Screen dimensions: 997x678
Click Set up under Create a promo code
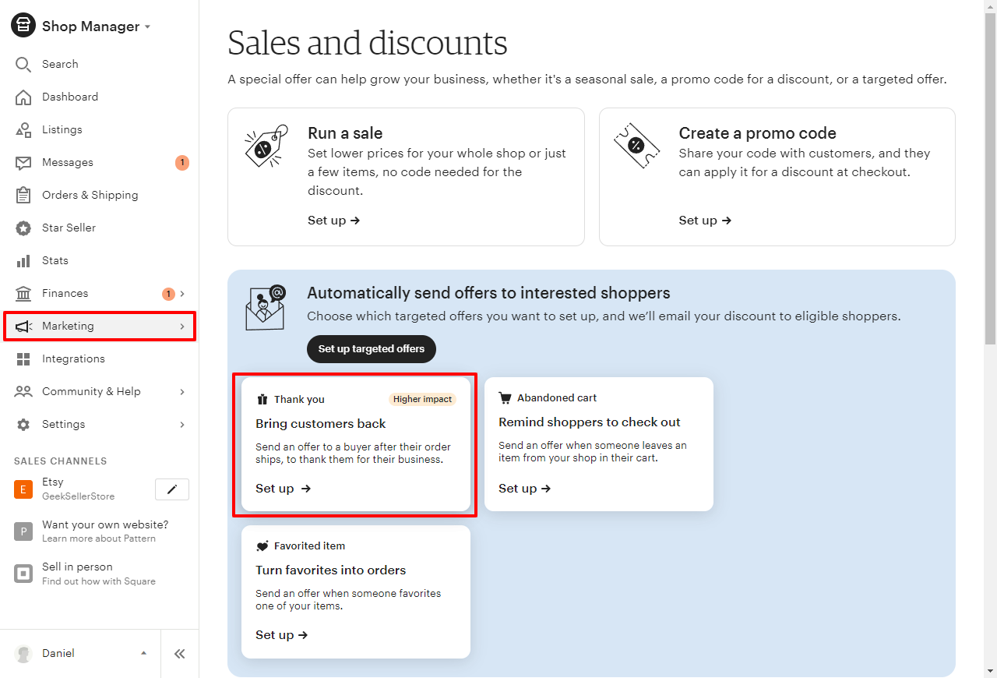tap(705, 221)
